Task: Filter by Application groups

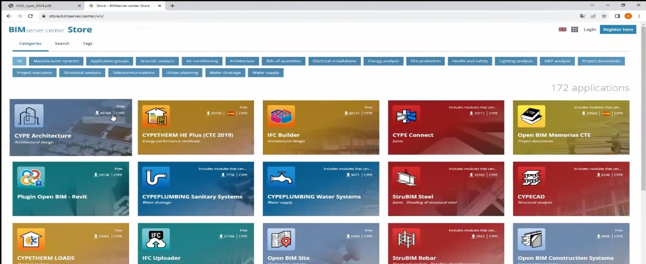Action: pyautogui.click(x=109, y=61)
